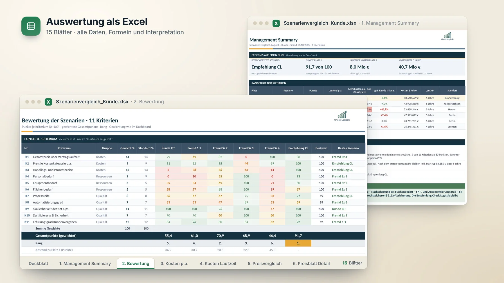This screenshot has height=283, width=504.
Task: Click the Excel icon in the Bewertung window title
Action: coord(48,102)
